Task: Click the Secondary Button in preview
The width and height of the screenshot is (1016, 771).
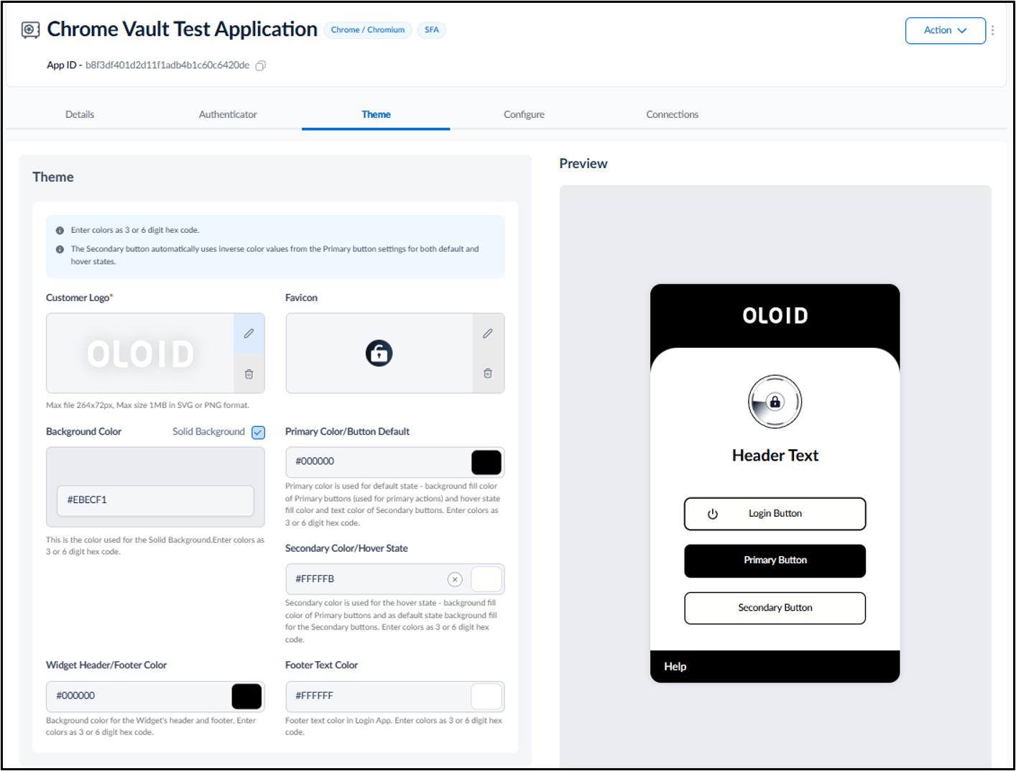Action: pyautogui.click(x=775, y=608)
